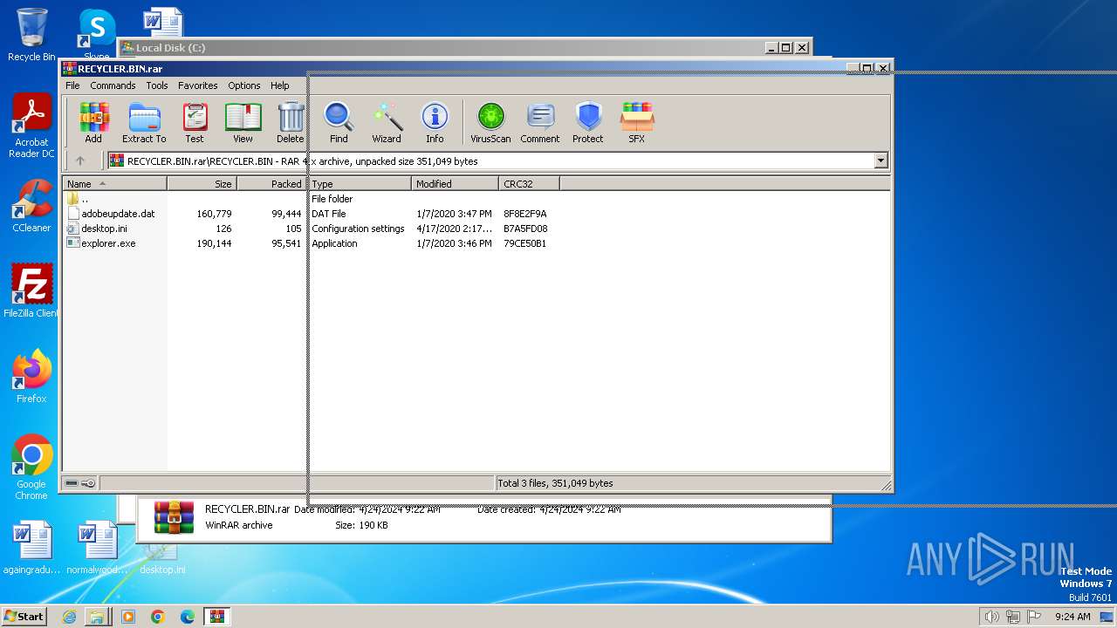The height and width of the screenshot is (628, 1117).
Task: Sort by the Name column header
Action: (x=114, y=184)
